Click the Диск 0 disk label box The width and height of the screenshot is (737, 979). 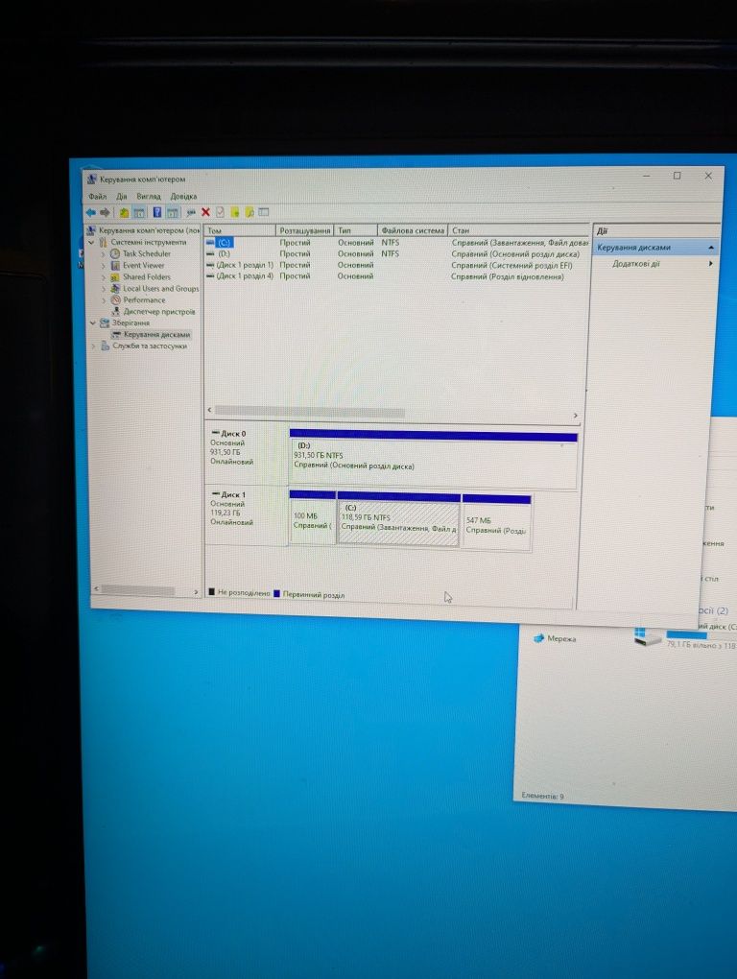[x=246, y=453]
